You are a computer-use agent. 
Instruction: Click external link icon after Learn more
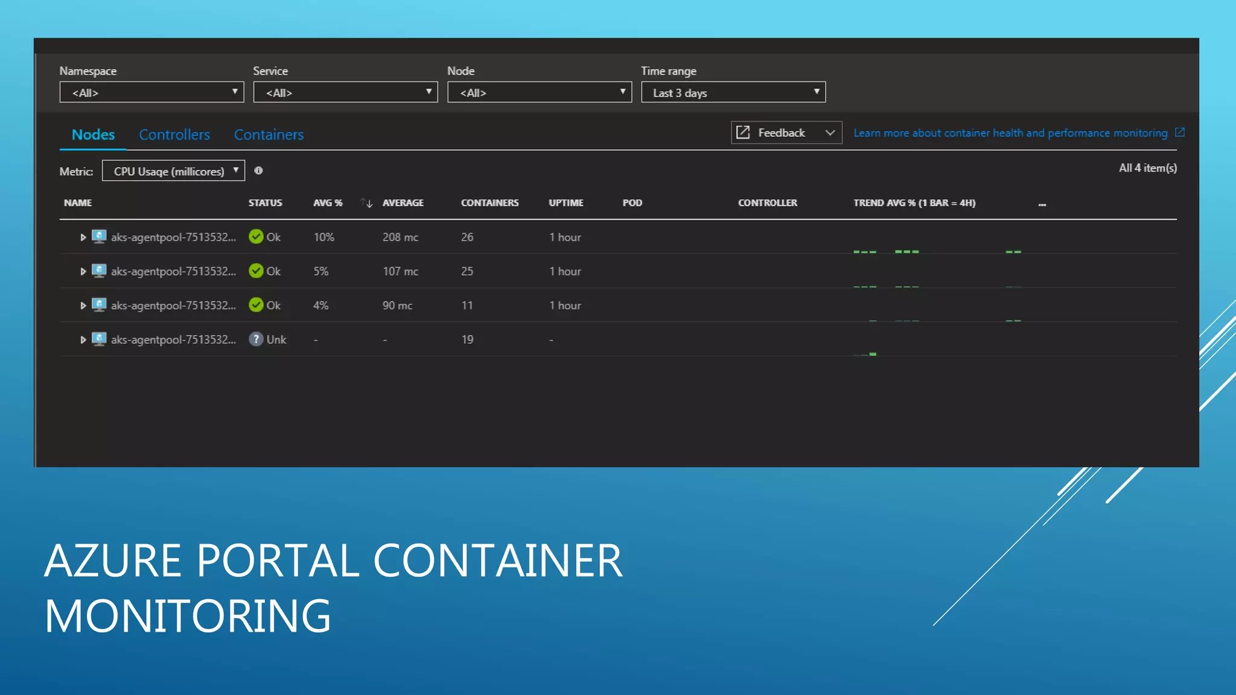coord(1180,132)
